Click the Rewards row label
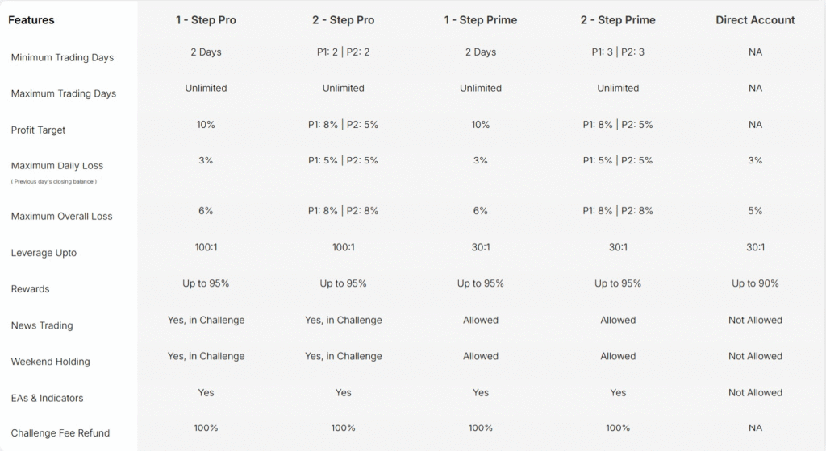826x451 pixels. click(x=30, y=288)
